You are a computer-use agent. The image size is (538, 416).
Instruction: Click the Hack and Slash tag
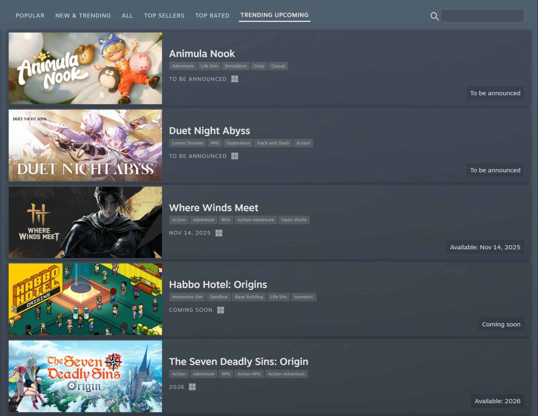pos(273,143)
